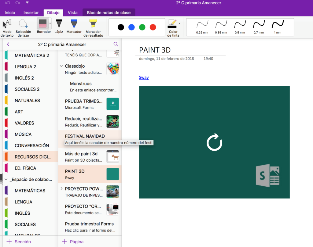Open the LENGUA collaboration section
This screenshot has width=313, height=247.
click(x=30, y=202)
